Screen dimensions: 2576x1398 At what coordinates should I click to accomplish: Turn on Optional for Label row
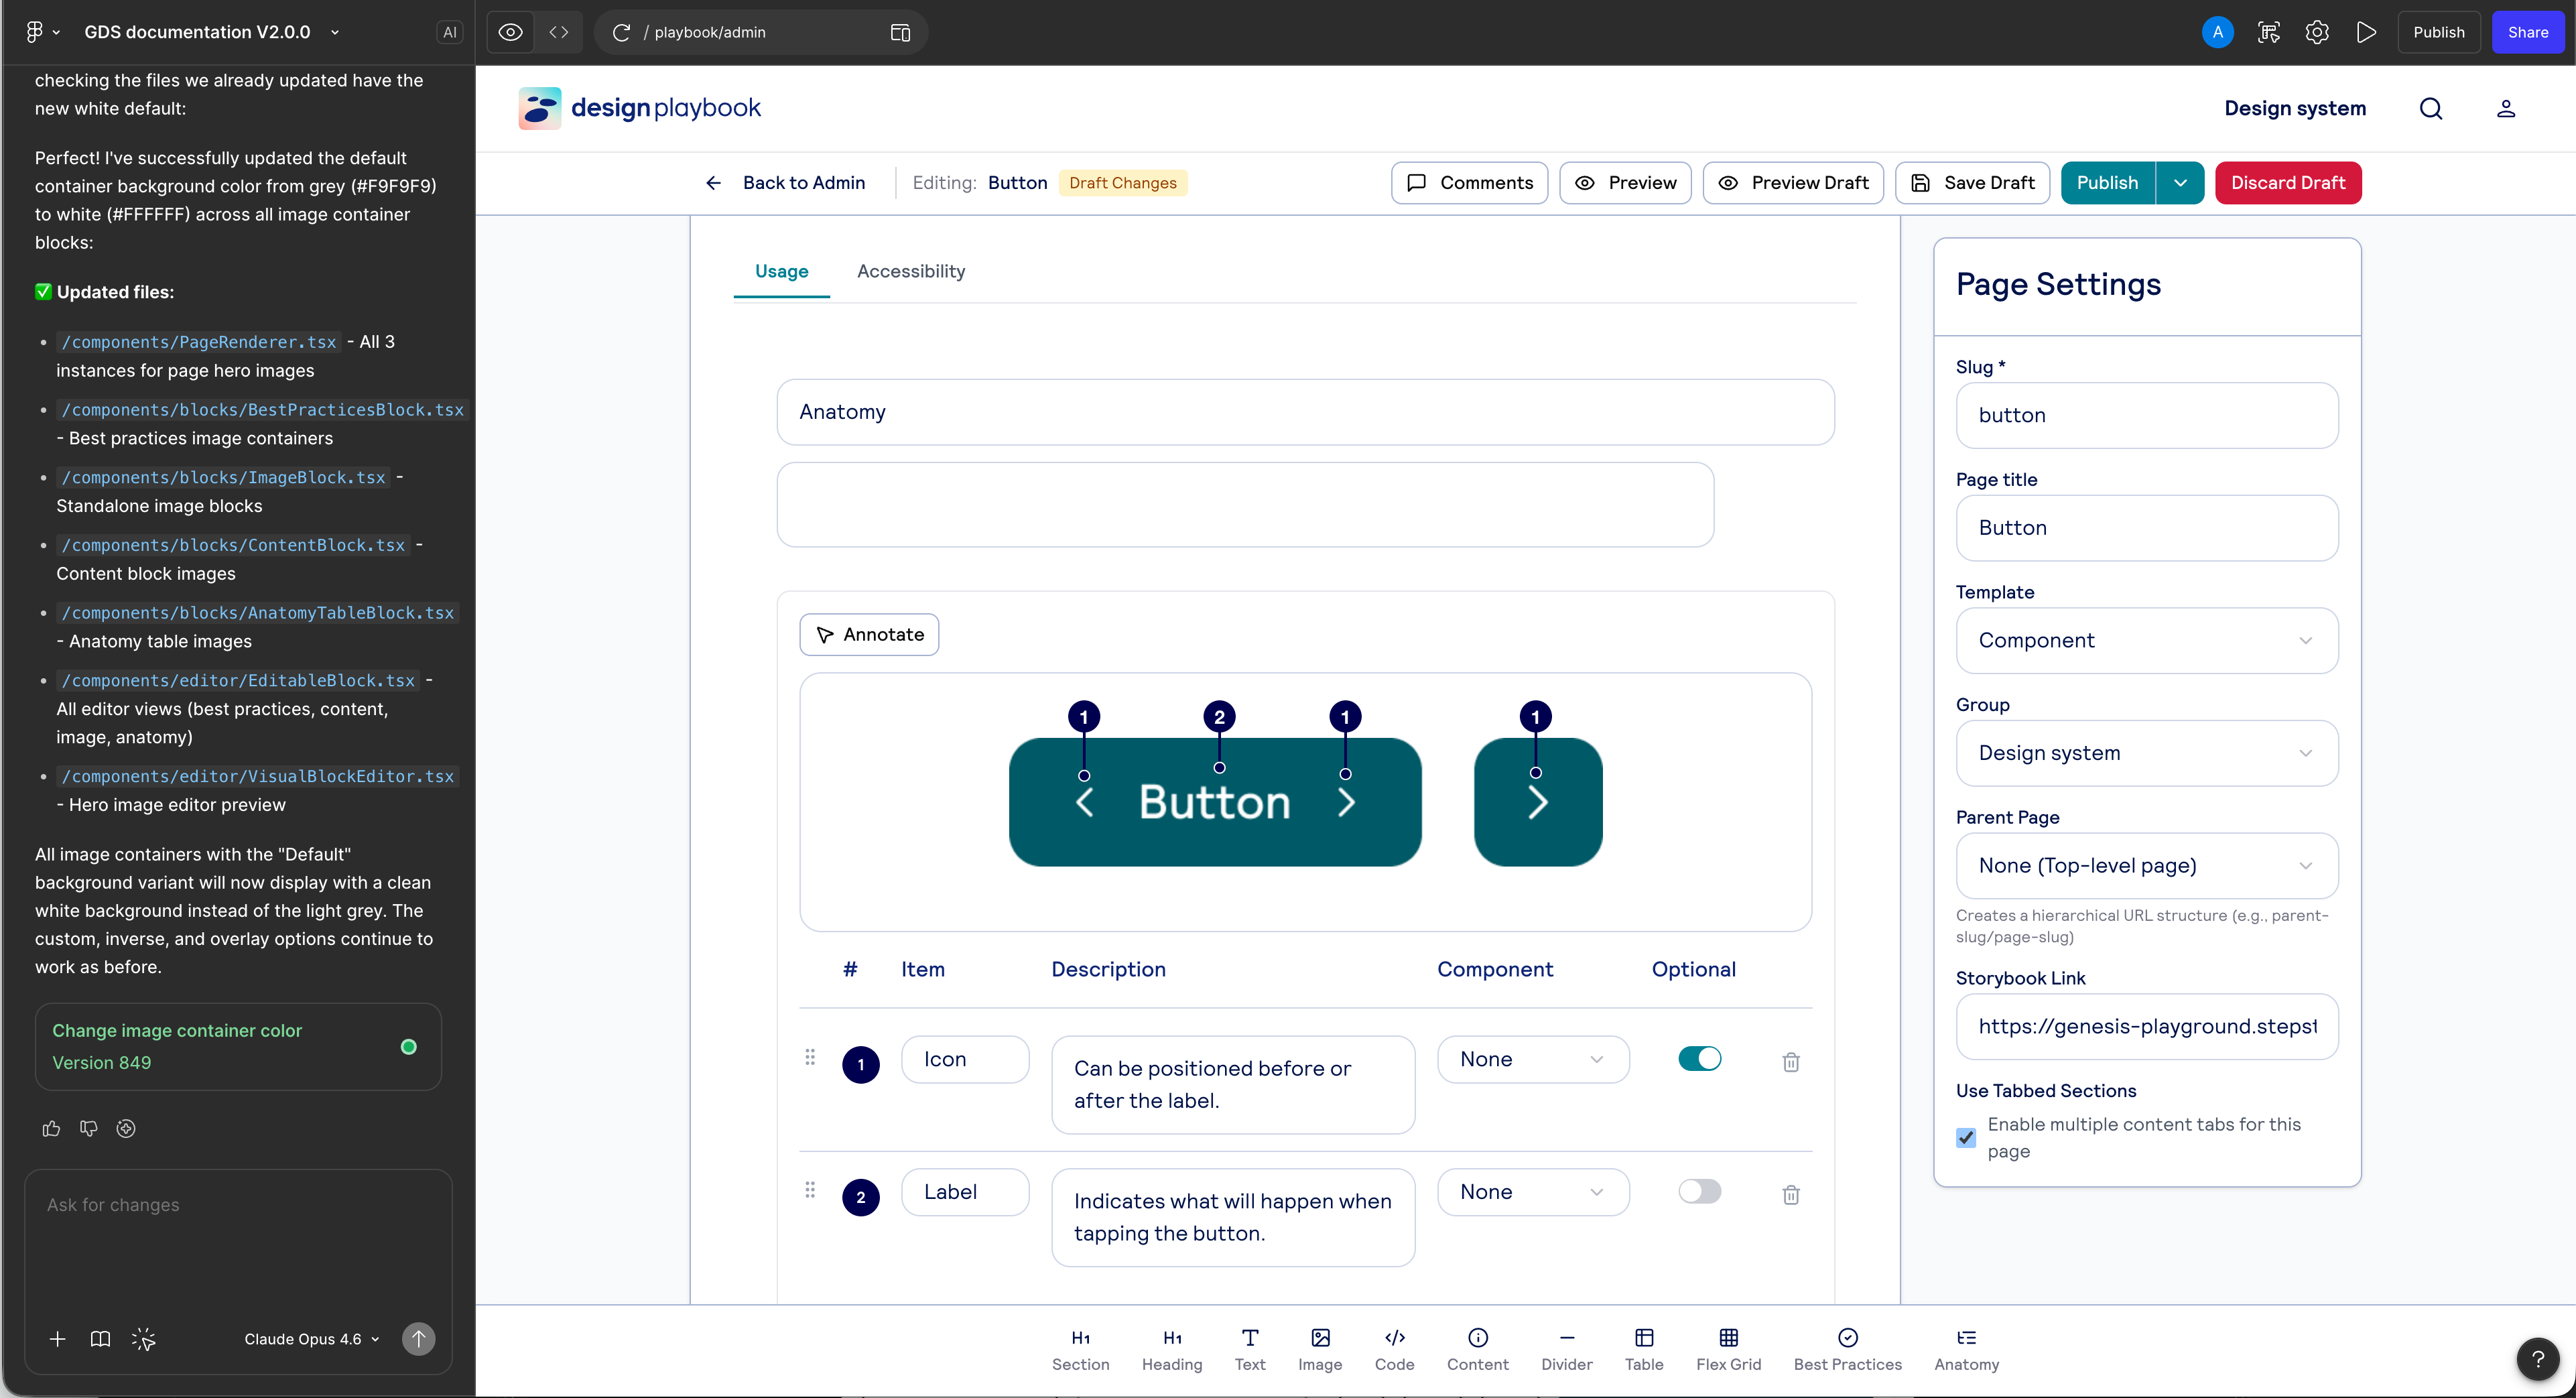(1699, 1192)
